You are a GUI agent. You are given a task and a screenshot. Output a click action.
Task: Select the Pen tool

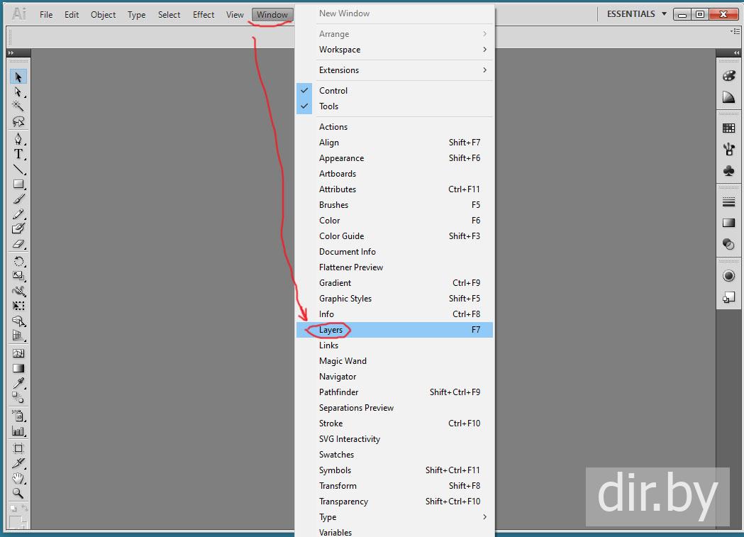click(18, 138)
